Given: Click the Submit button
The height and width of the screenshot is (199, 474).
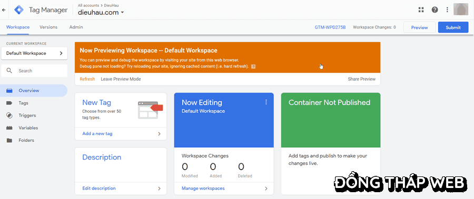Looking at the screenshot, I should pyautogui.click(x=453, y=27).
